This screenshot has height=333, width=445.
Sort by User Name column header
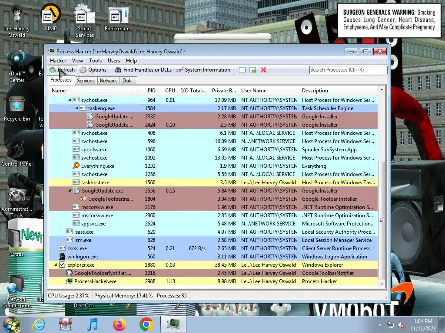[x=269, y=91]
